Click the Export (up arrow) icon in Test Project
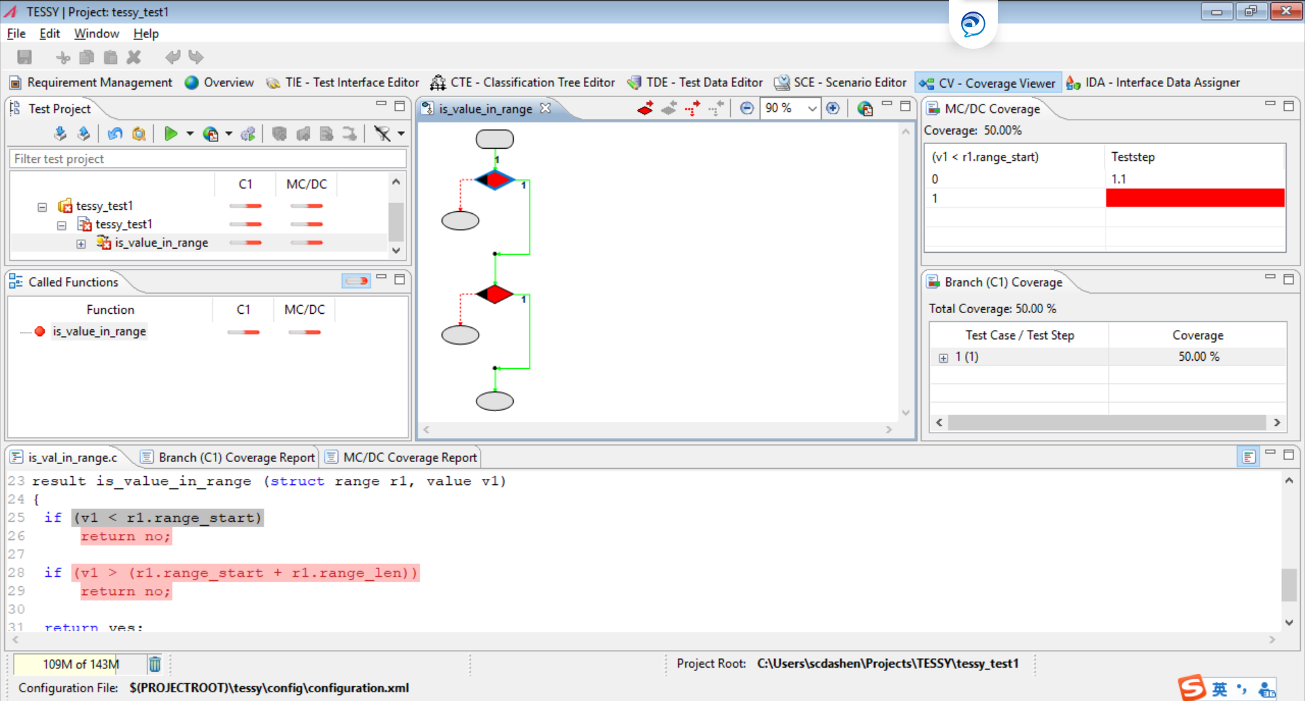1305x701 pixels. (84, 134)
